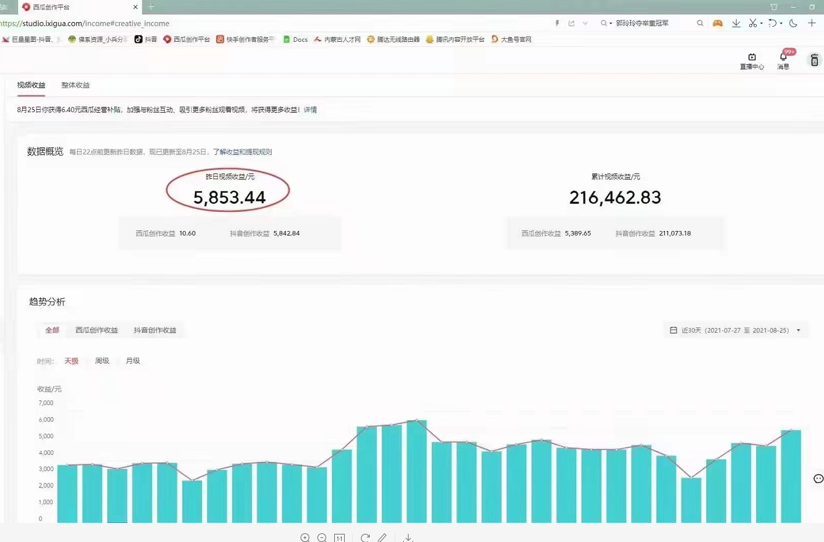This screenshot has width=824, height=542.
Task: Click the scissors screenshot tool icon
Action: [753, 23]
